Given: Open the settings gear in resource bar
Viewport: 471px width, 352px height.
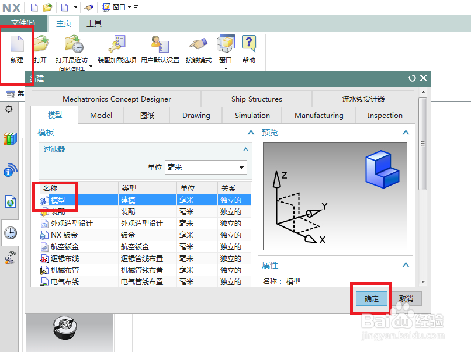Looking at the screenshot, I should pyautogui.click(x=9, y=109).
